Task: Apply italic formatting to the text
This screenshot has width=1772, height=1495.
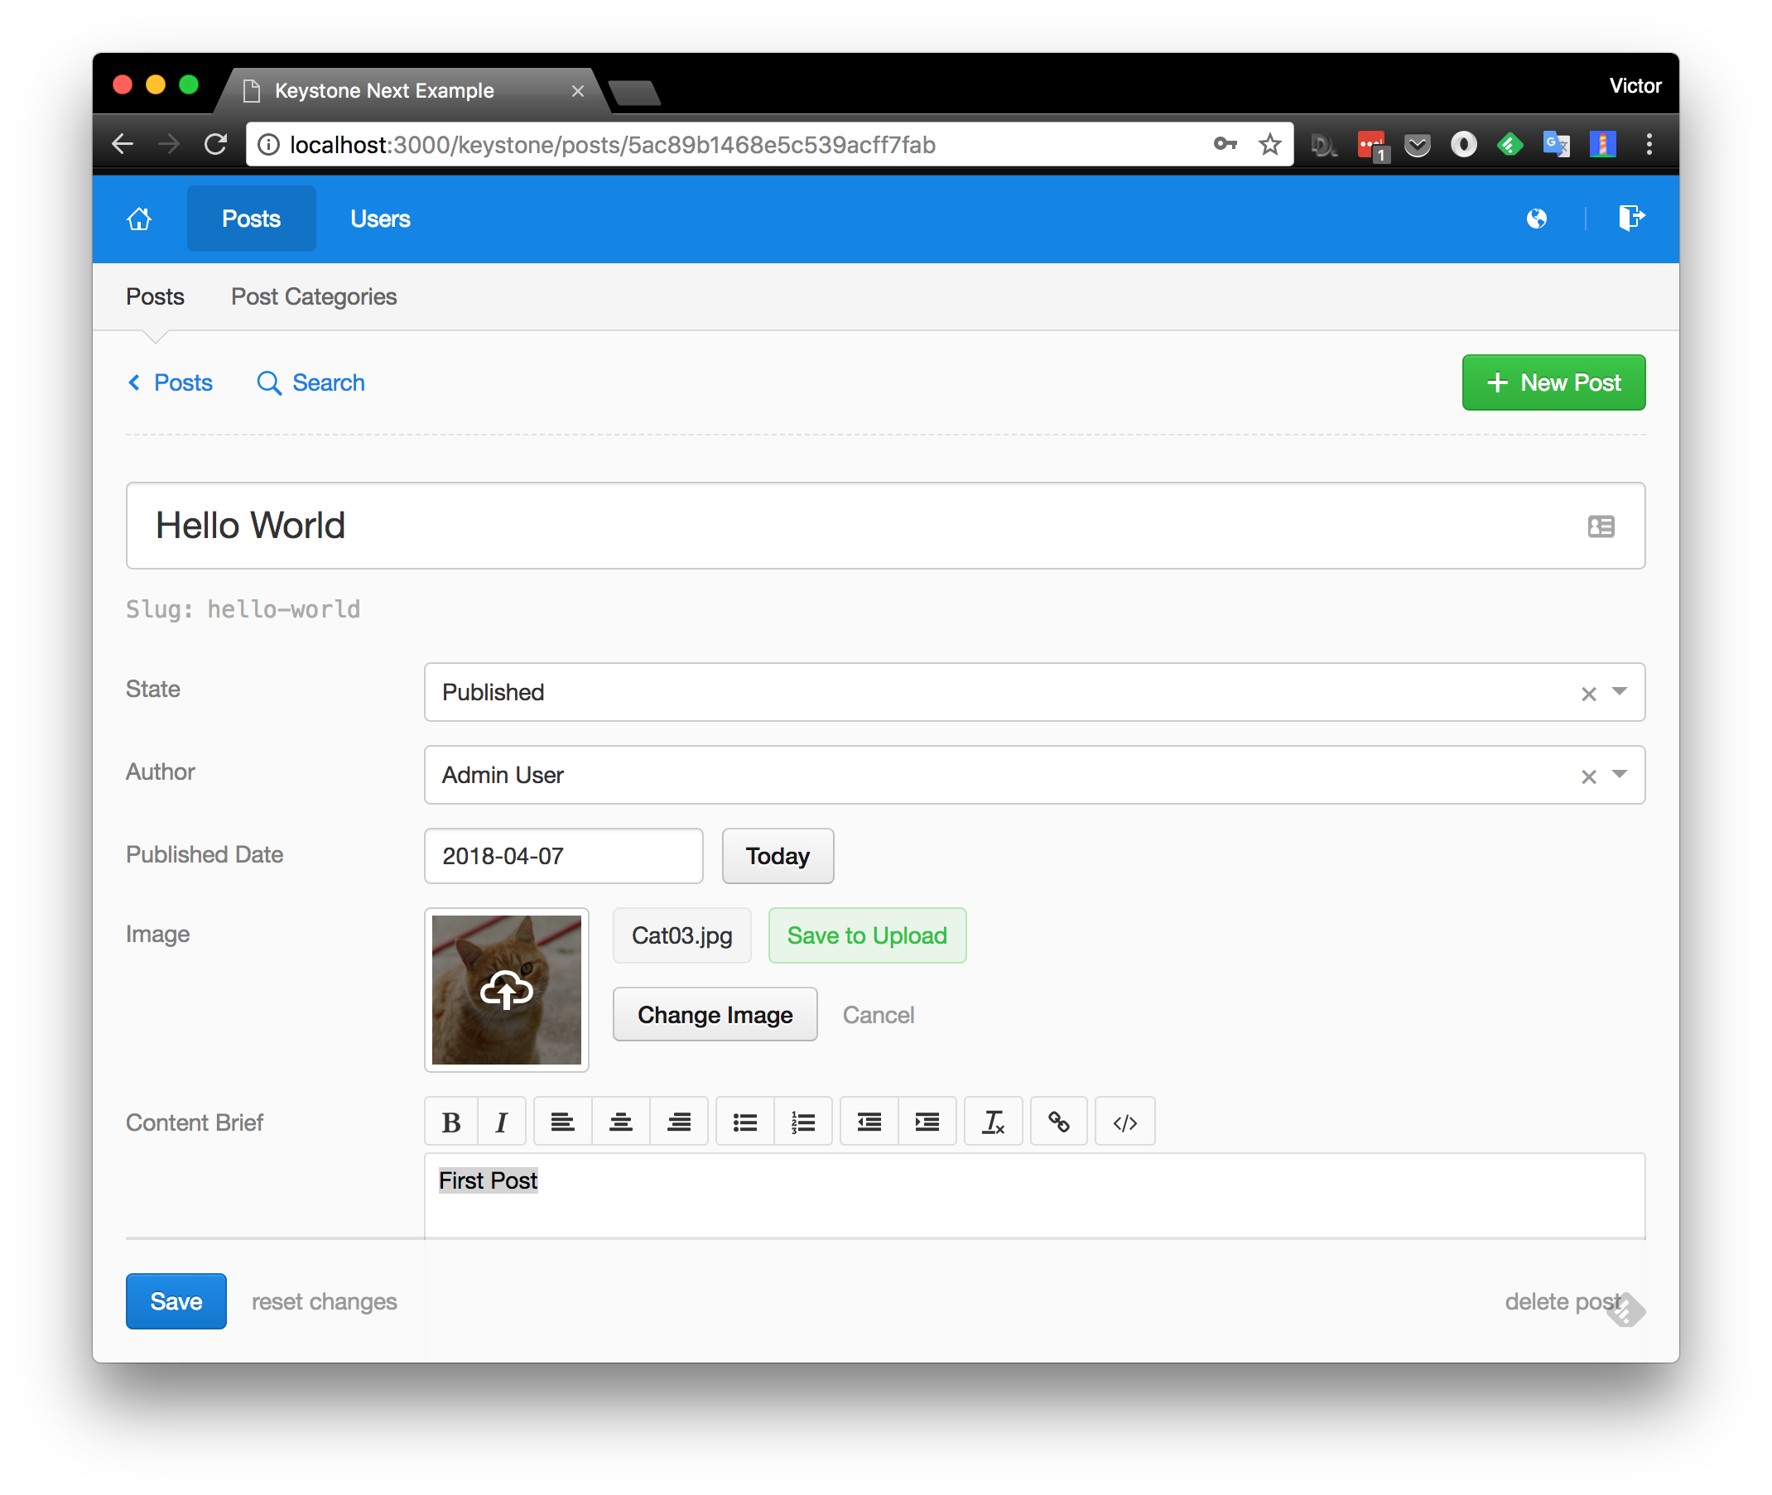Action: point(502,1120)
